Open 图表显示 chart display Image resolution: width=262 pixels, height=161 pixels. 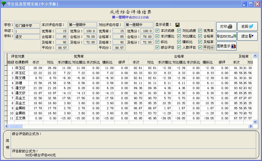click(226, 46)
